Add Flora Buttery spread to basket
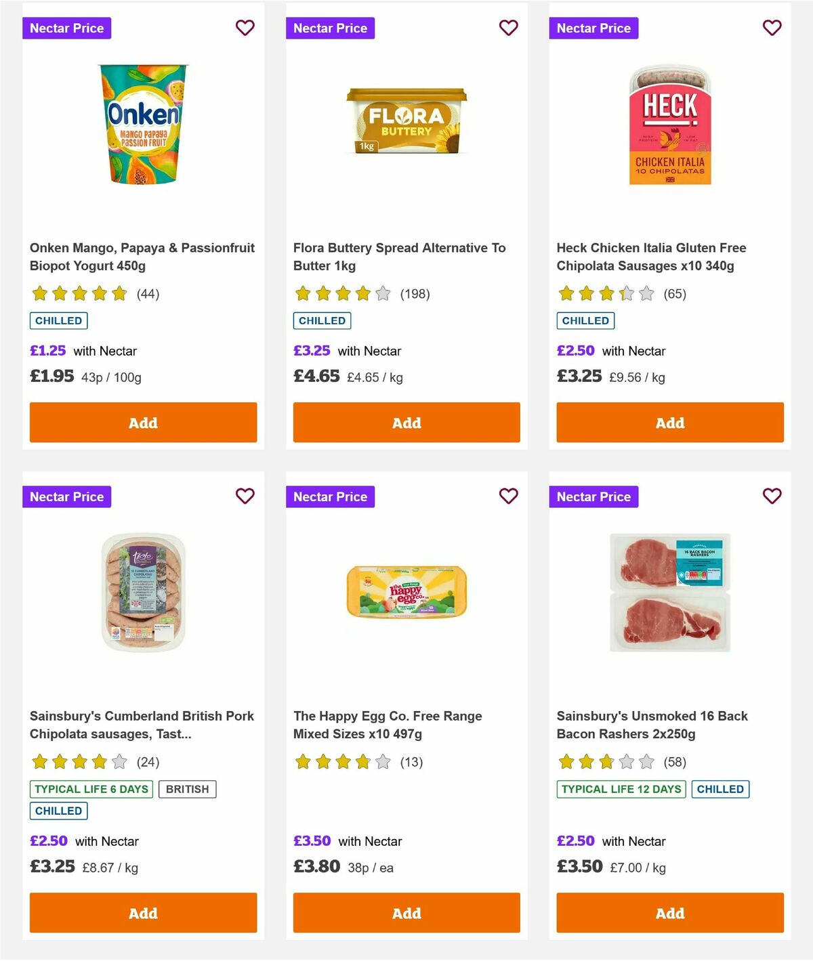 (406, 422)
